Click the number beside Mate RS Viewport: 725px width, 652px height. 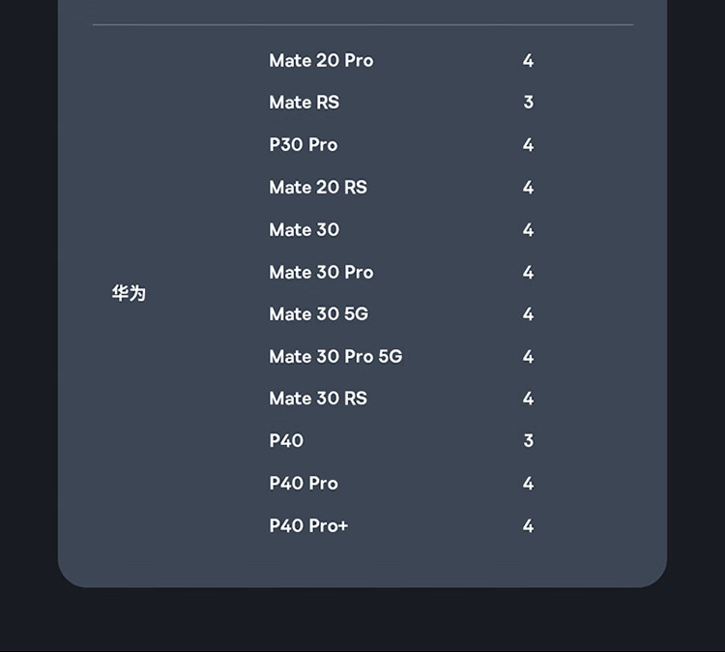point(528,103)
